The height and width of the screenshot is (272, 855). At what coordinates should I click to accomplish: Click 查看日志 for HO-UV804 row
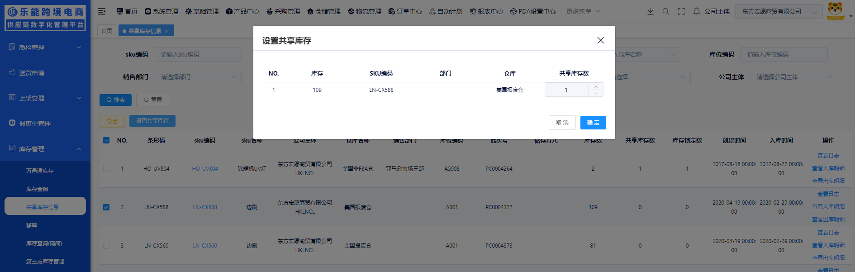click(828, 156)
